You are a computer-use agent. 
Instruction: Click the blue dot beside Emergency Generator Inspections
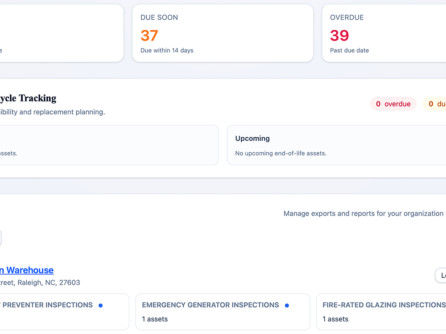coord(287,305)
